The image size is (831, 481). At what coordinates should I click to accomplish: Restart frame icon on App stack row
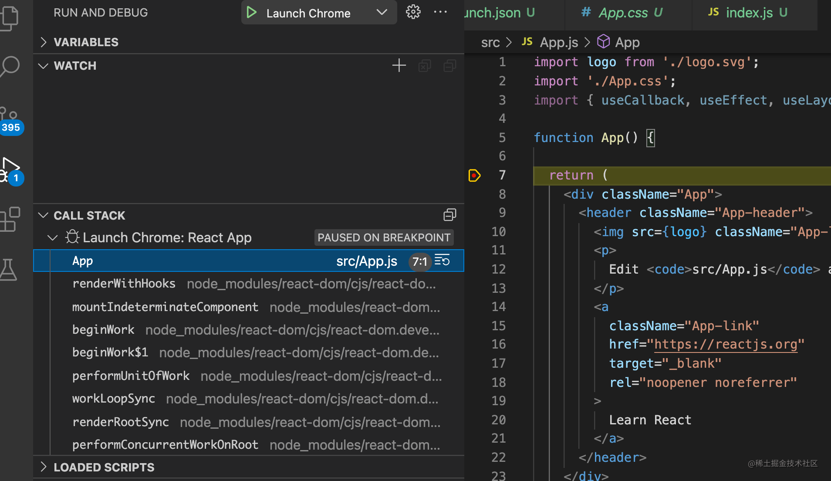tap(442, 261)
